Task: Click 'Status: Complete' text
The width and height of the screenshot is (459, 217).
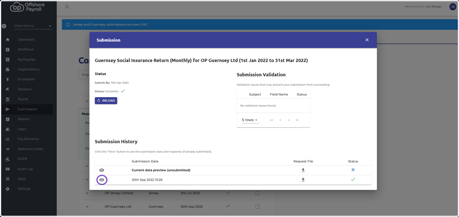Action: (107, 91)
